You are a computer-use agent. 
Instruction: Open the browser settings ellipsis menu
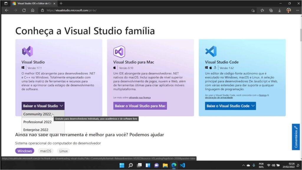(298, 10)
